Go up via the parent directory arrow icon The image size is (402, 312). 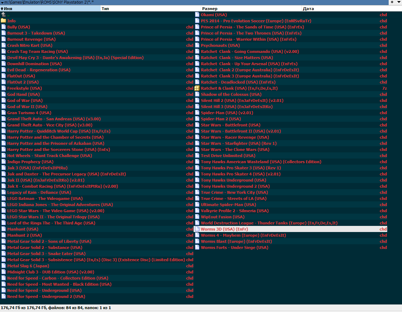3,15
